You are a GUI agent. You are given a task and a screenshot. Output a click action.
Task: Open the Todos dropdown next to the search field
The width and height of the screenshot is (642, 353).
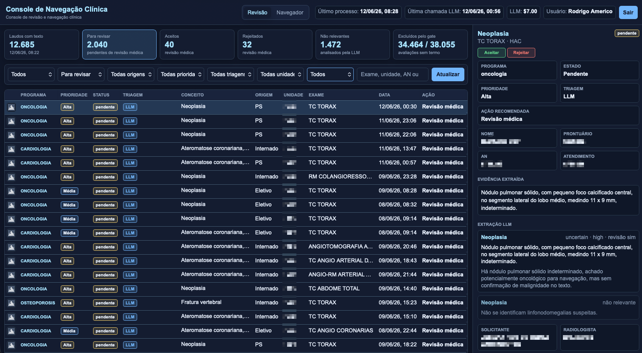(x=330, y=74)
